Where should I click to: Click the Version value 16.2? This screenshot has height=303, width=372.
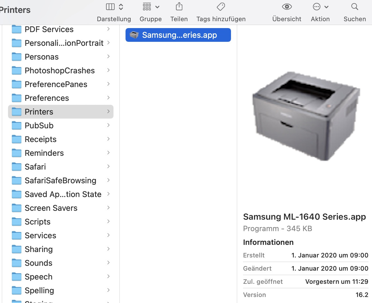point(362,295)
